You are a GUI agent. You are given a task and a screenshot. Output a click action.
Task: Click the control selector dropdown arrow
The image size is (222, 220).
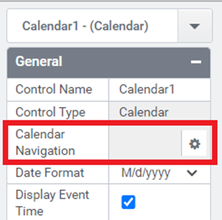pos(194,26)
